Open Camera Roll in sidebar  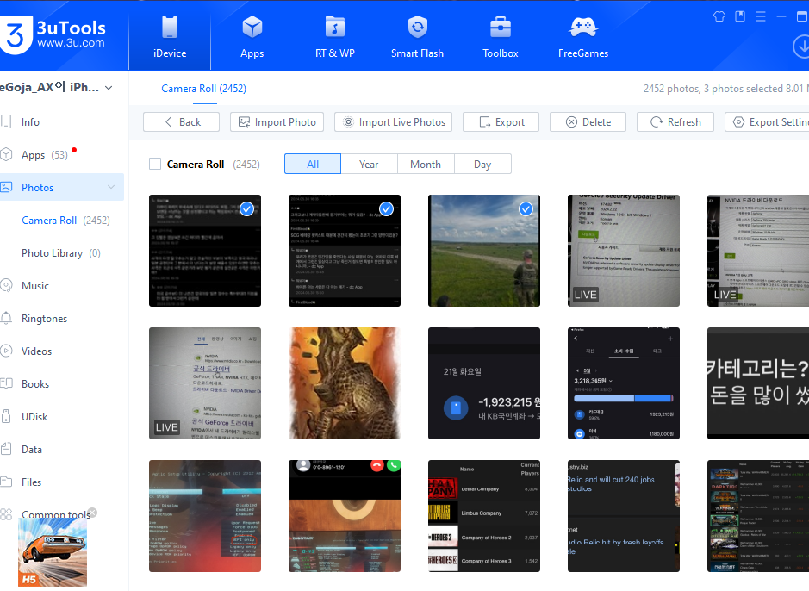pyautogui.click(x=65, y=221)
